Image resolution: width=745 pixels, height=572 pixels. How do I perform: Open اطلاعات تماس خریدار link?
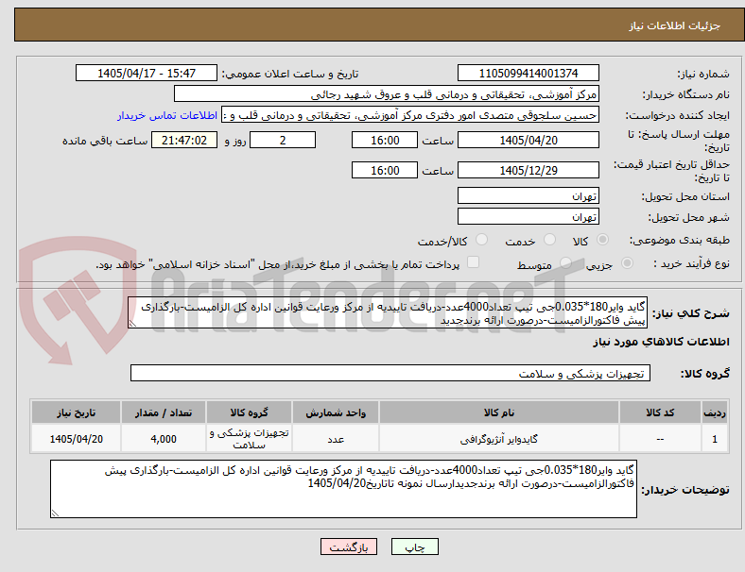coord(167,115)
